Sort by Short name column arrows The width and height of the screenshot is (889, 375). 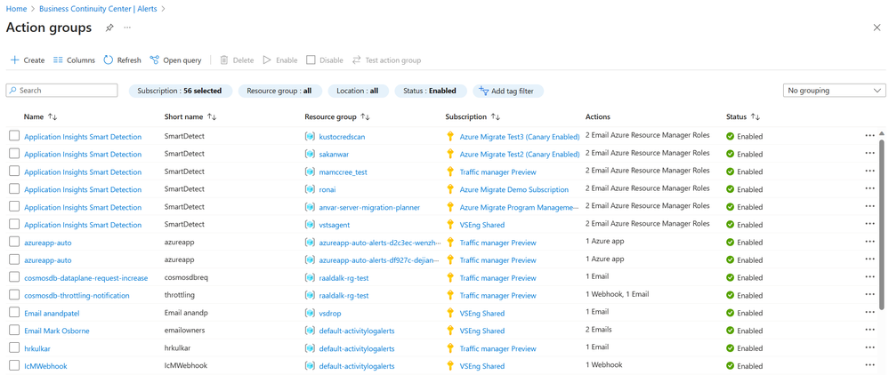pyautogui.click(x=212, y=116)
